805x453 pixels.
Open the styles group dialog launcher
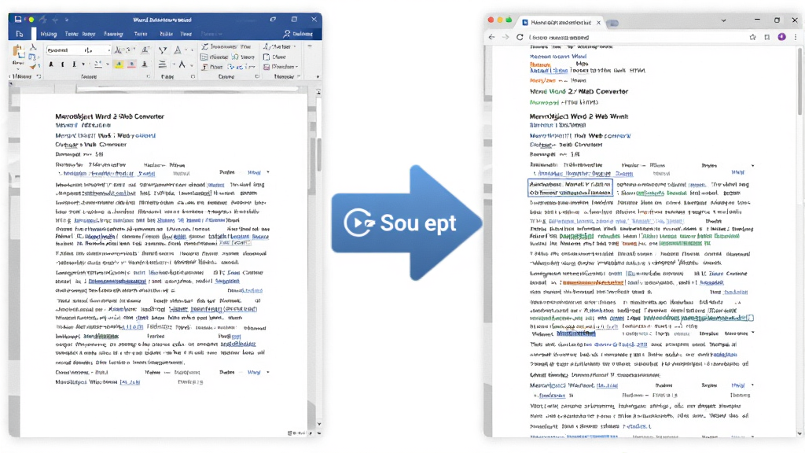click(x=257, y=76)
